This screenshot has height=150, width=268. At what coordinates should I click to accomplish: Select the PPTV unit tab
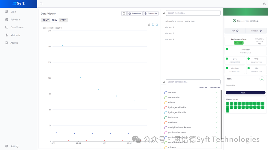[63, 20]
